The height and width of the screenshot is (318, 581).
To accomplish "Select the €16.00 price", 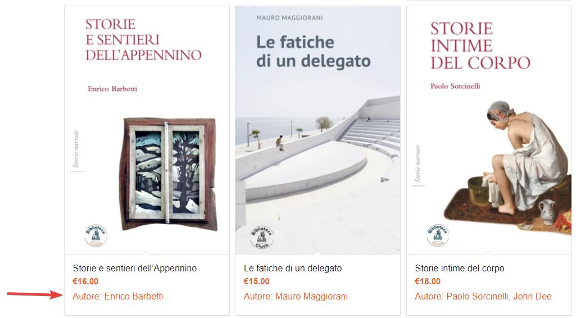I will click(x=85, y=281).
